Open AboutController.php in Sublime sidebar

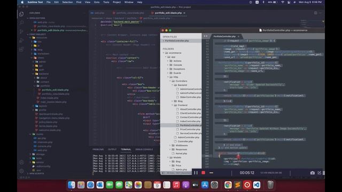190,109
